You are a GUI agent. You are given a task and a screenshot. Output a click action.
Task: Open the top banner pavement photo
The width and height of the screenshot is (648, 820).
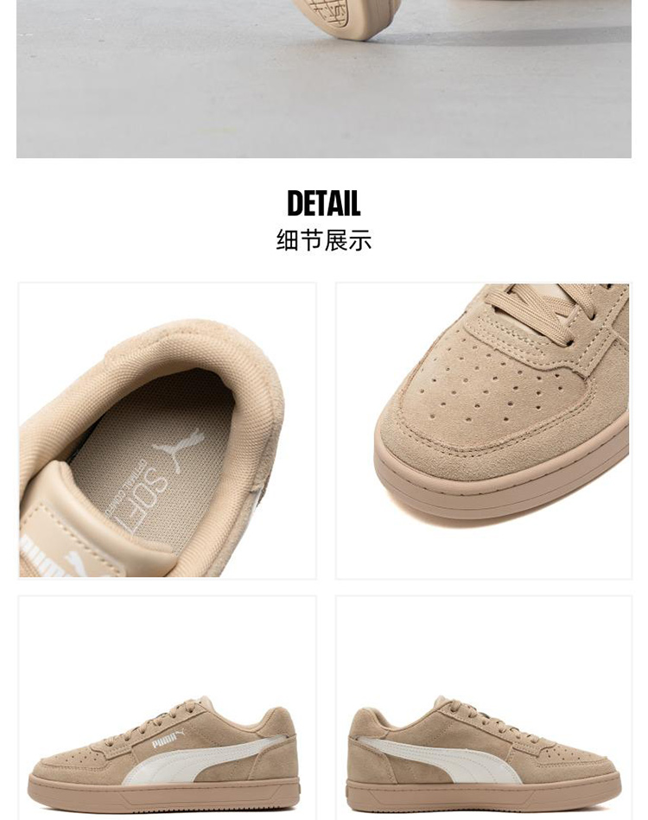click(x=324, y=79)
